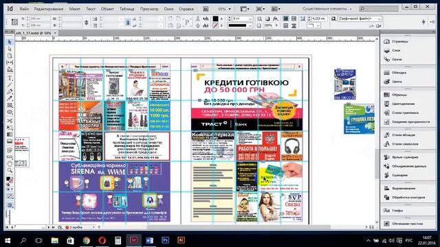440x247 pixels.
Task: Select the Zoom tool in toolbox
Action: (x=10, y=170)
